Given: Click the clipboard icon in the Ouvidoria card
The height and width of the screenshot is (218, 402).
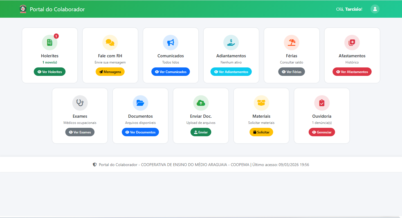Looking at the screenshot, I should pyautogui.click(x=322, y=103).
